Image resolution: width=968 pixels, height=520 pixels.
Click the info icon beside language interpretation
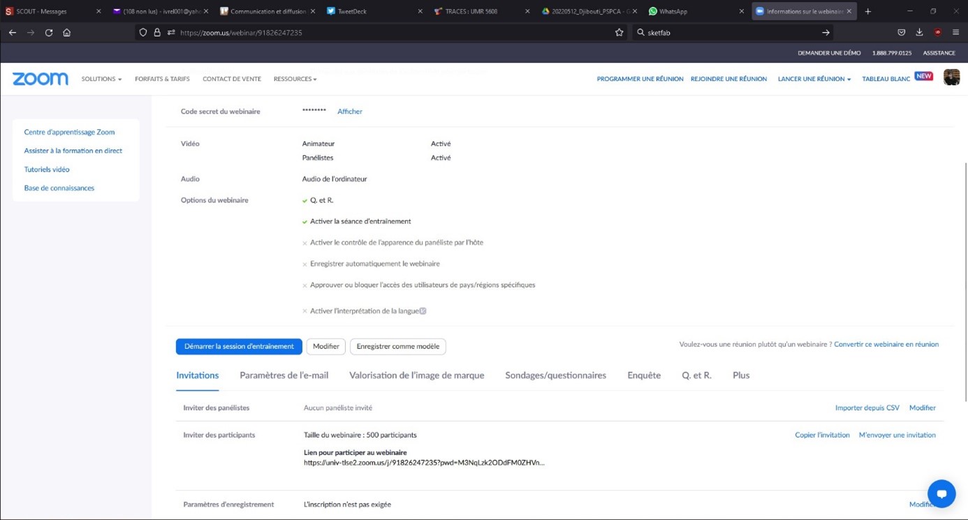point(423,311)
